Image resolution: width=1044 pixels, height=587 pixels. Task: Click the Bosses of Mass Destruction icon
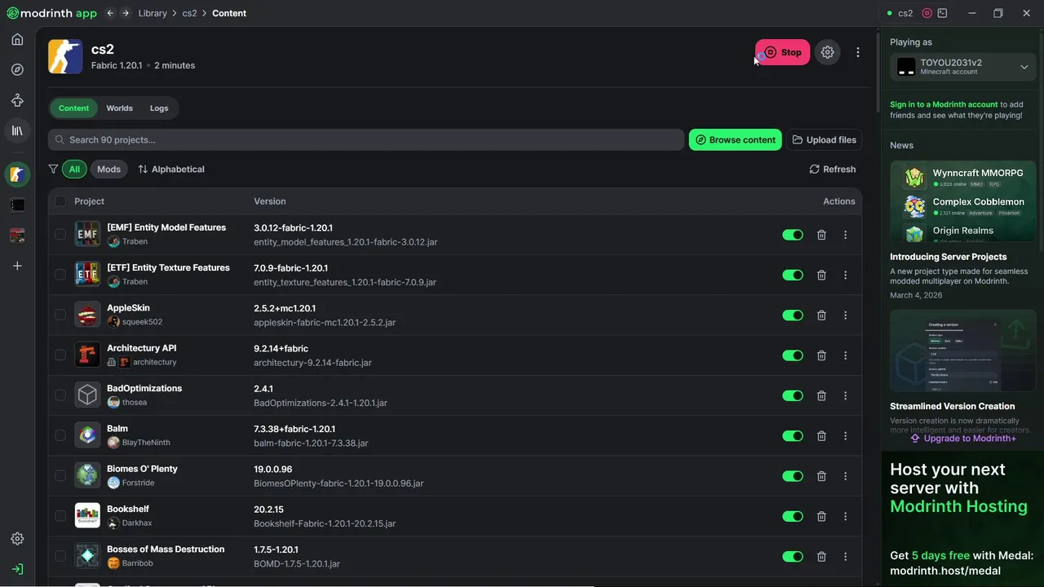pyautogui.click(x=87, y=555)
